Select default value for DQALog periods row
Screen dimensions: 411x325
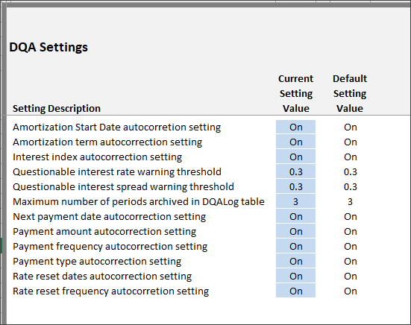tap(350, 202)
